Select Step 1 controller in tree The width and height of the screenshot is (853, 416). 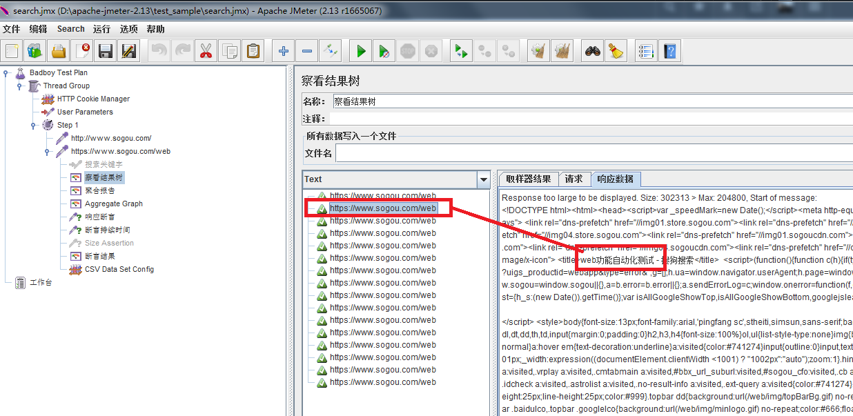pyautogui.click(x=68, y=125)
